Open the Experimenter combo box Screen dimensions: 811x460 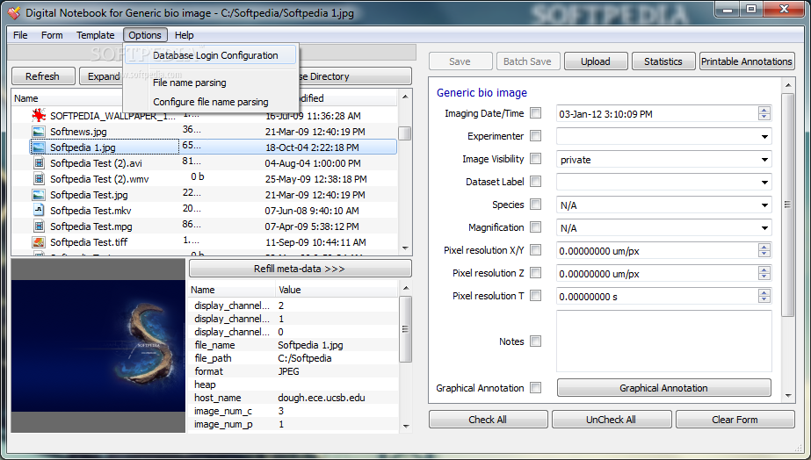[x=663, y=137]
